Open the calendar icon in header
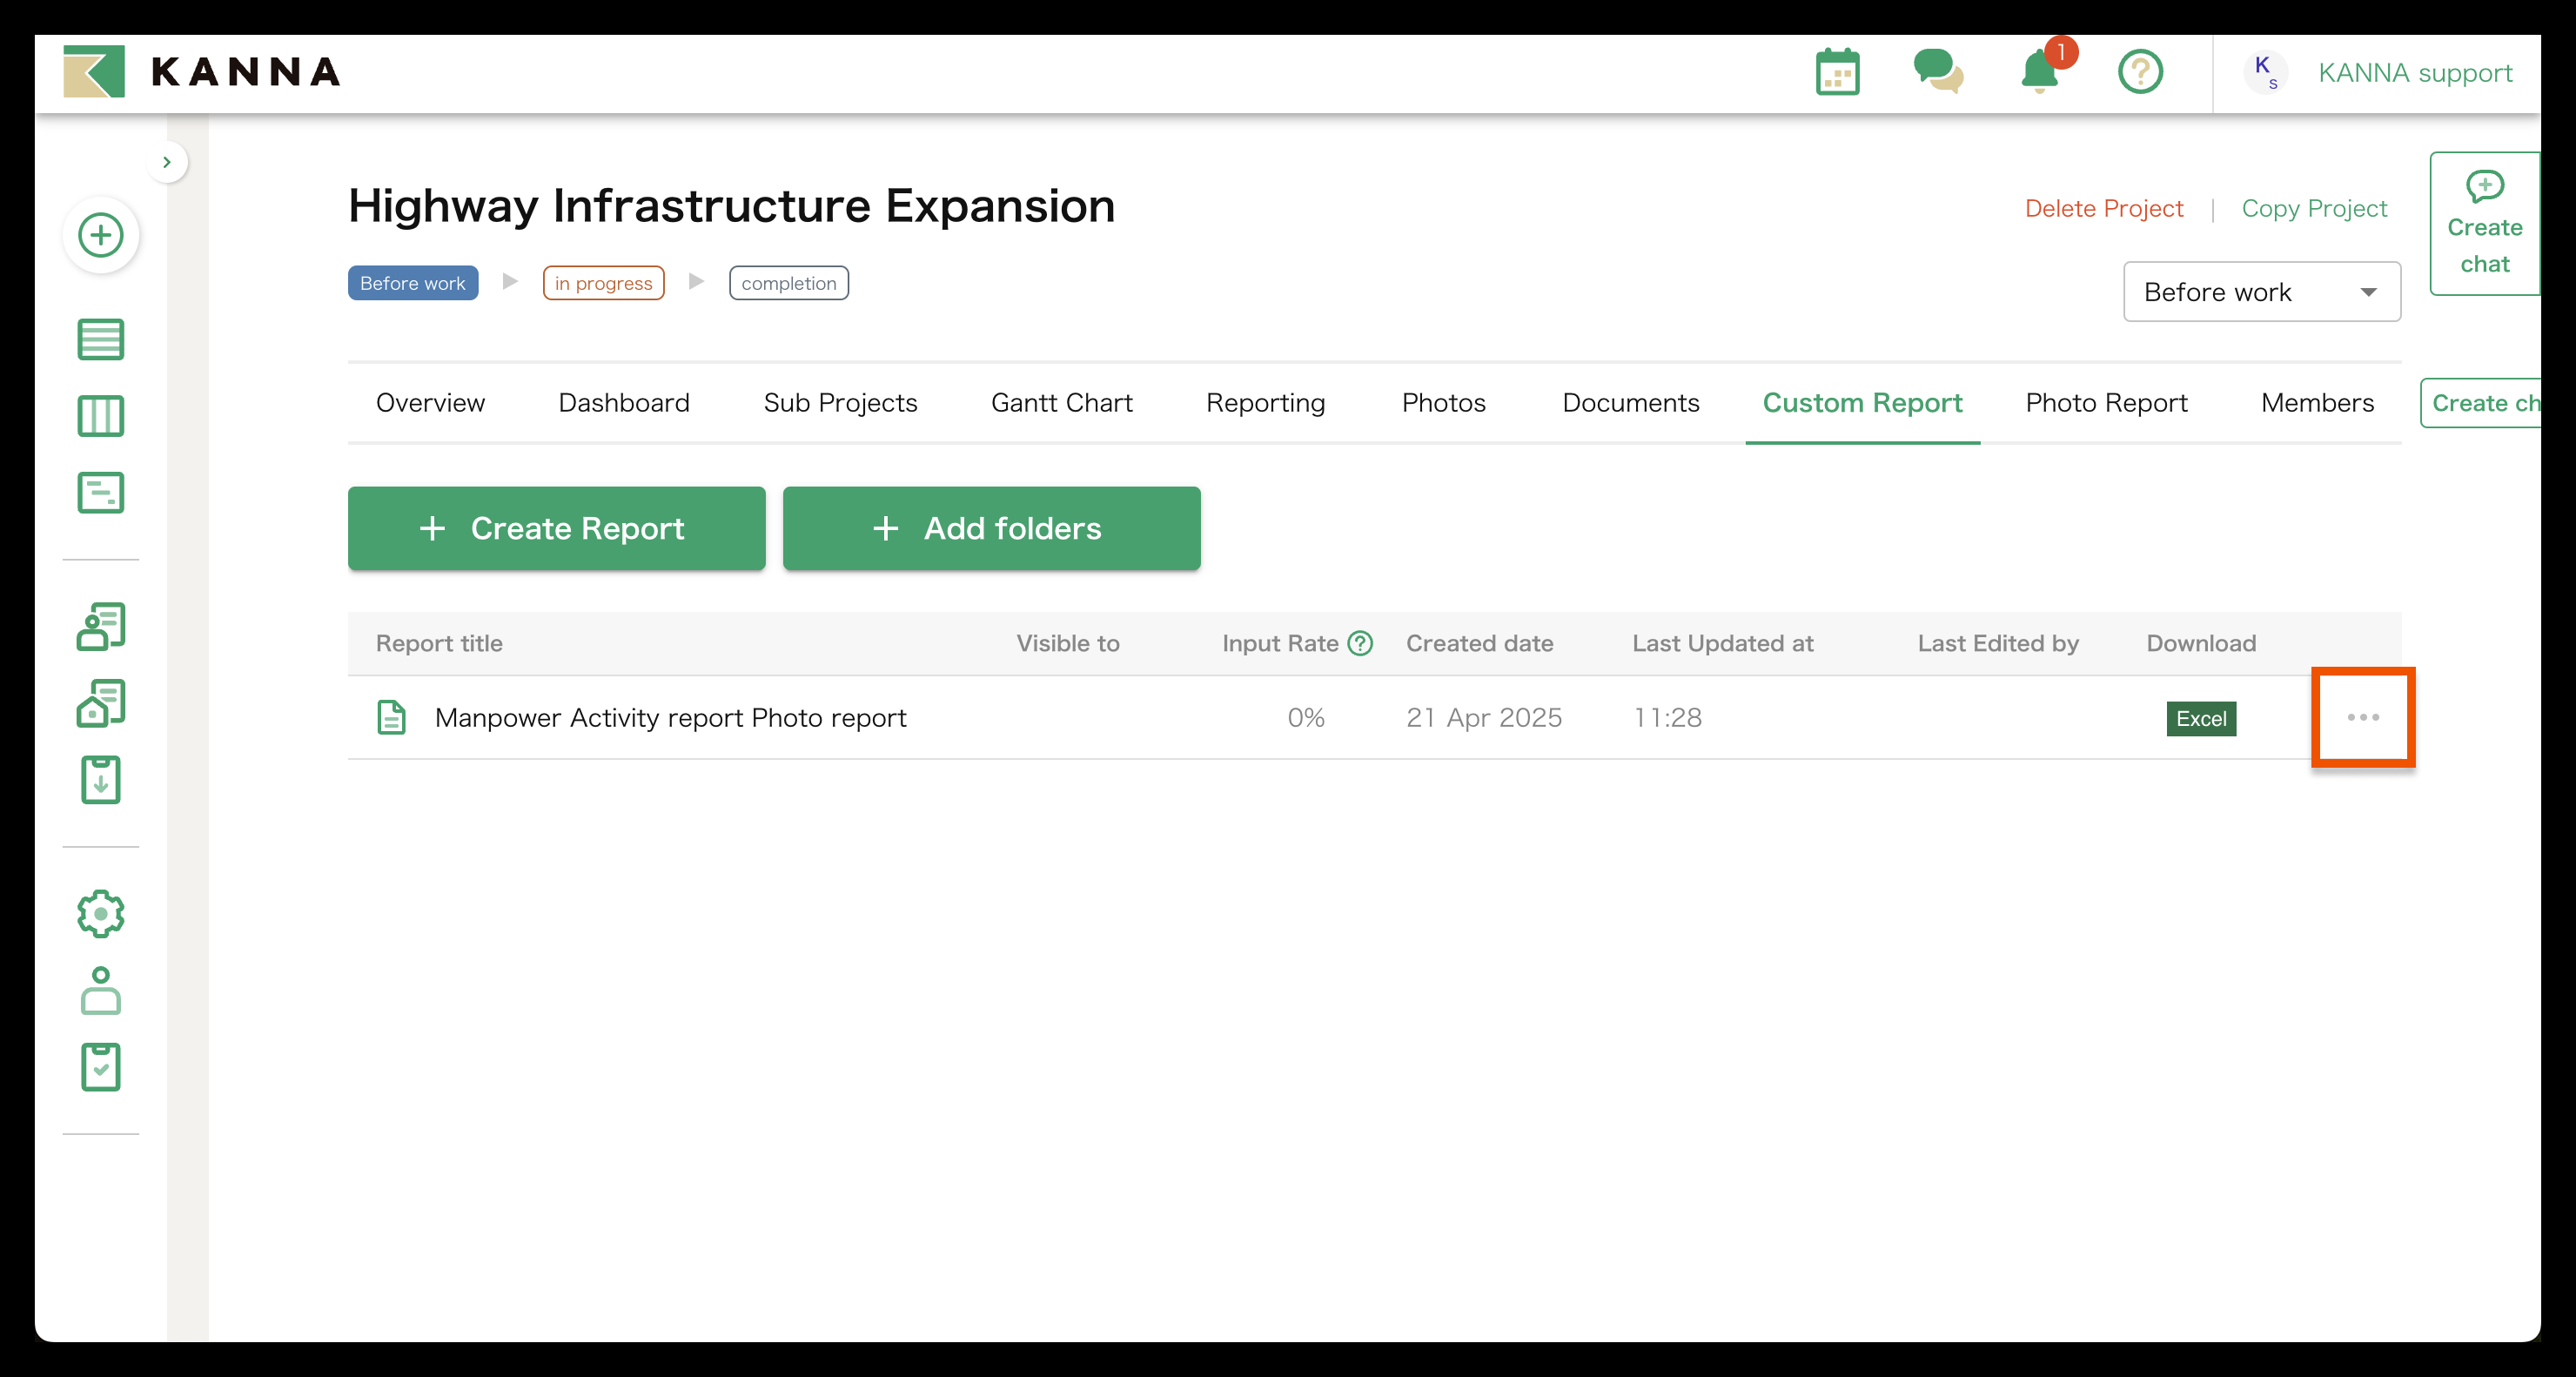Screen dimensions: 2576x1377 (x=1837, y=73)
